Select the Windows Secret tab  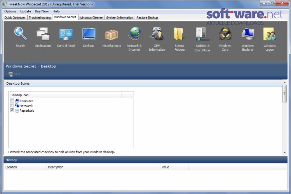[65, 17]
